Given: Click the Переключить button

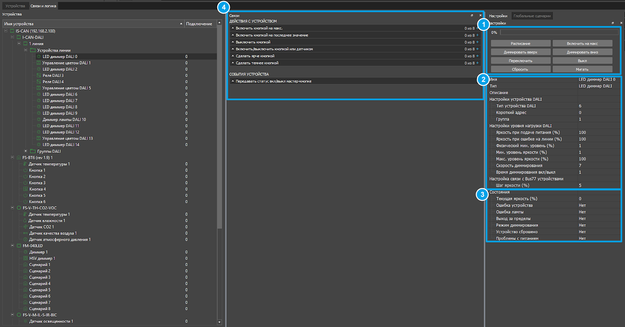Looking at the screenshot, I should click(x=521, y=61).
